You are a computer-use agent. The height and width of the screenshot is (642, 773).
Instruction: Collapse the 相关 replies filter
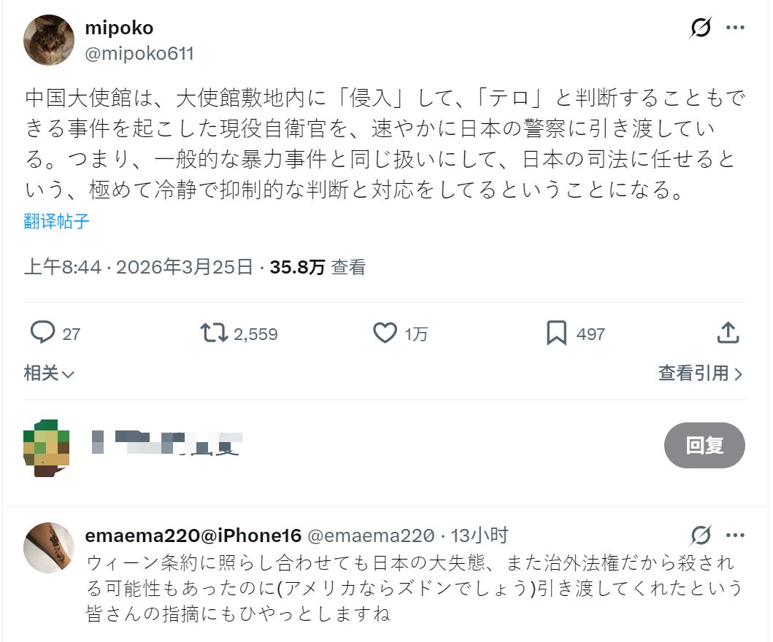(x=48, y=373)
